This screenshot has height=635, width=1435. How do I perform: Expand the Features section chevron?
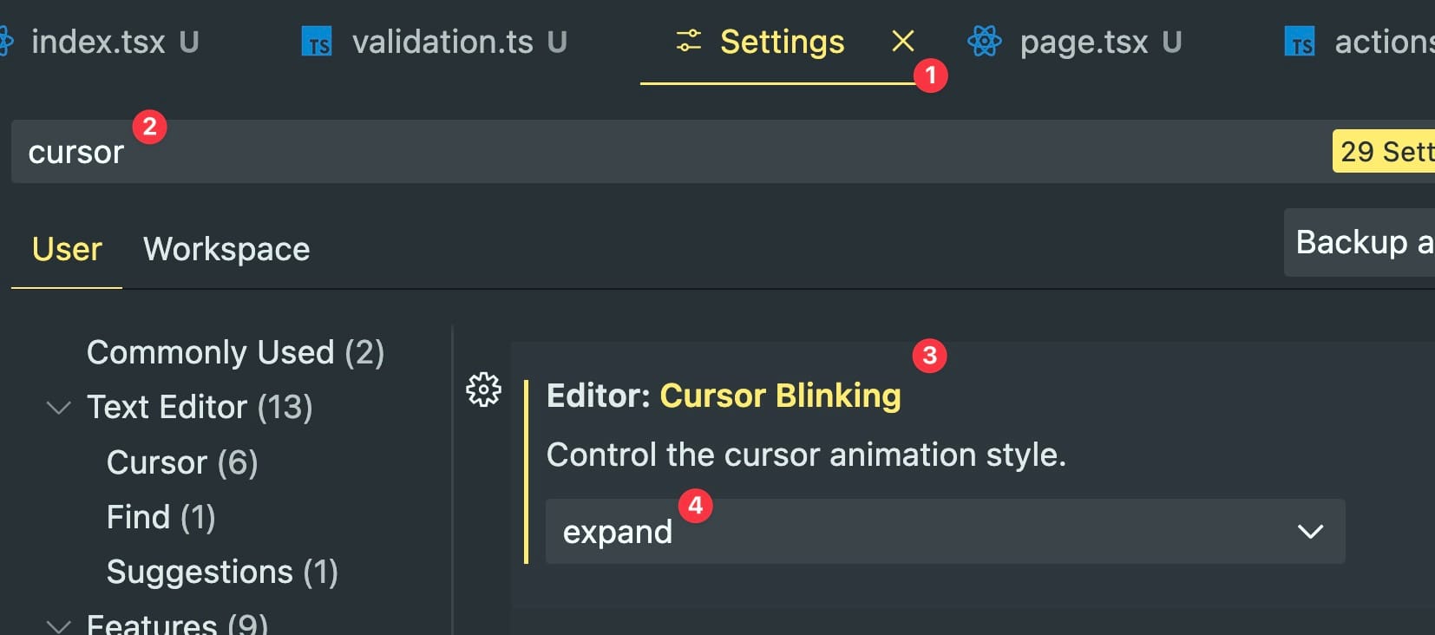click(x=58, y=625)
